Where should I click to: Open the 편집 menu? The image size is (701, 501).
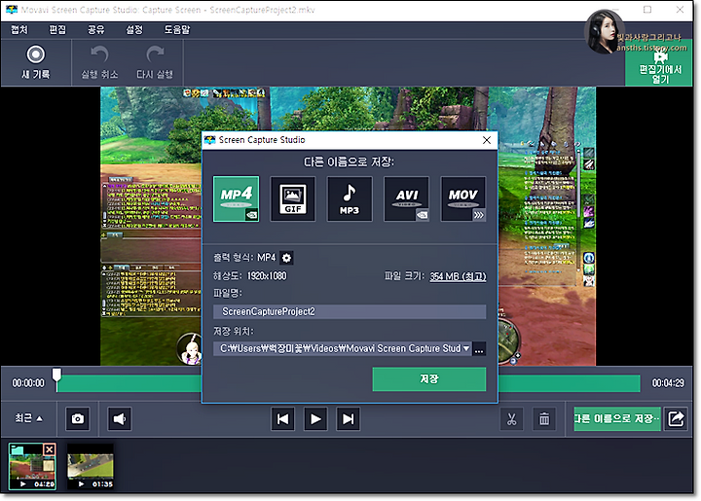point(57,29)
